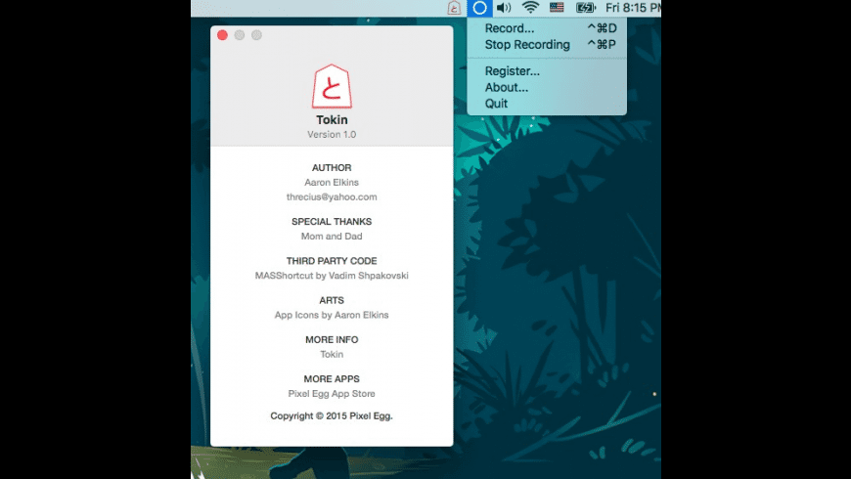Image resolution: width=851 pixels, height=479 pixels.
Task: Select Stop Recording in the menu
Action: click(547, 45)
